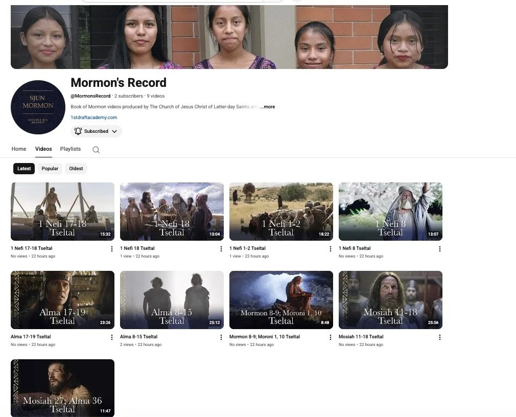Open more options for Mosiah 11-18 Tseltal
Screen dimensions: 516x417
(x=440, y=337)
